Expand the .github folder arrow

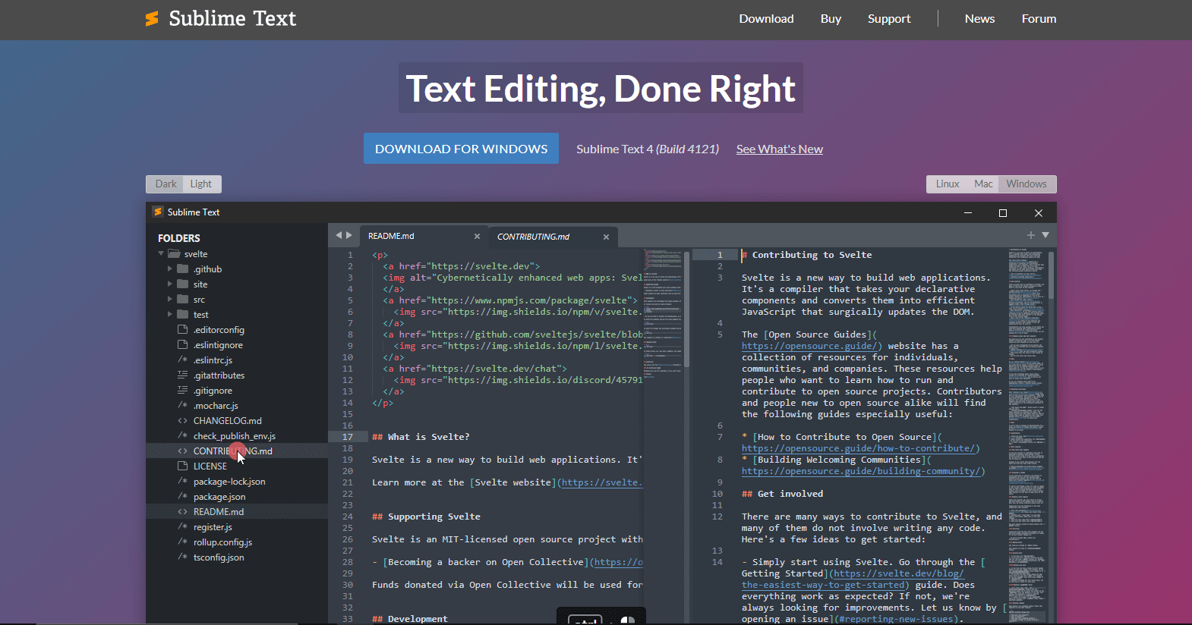pos(170,269)
